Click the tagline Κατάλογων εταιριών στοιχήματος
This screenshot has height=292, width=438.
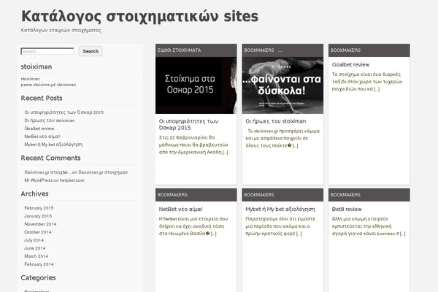coord(61,30)
